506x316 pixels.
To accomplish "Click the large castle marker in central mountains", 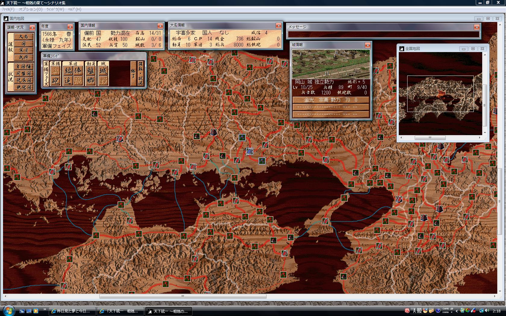I will click(x=214, y=132).
